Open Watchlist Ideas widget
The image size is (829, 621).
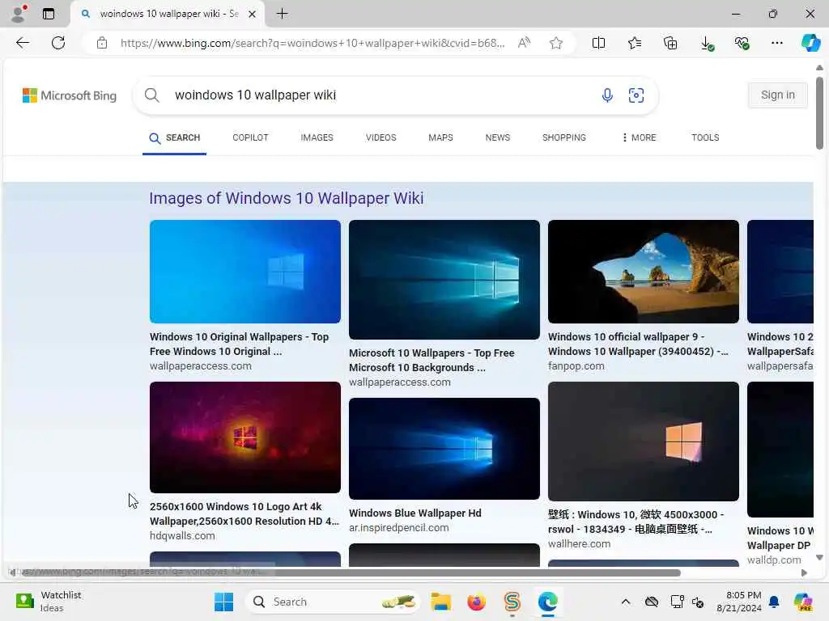coord(48,602)
